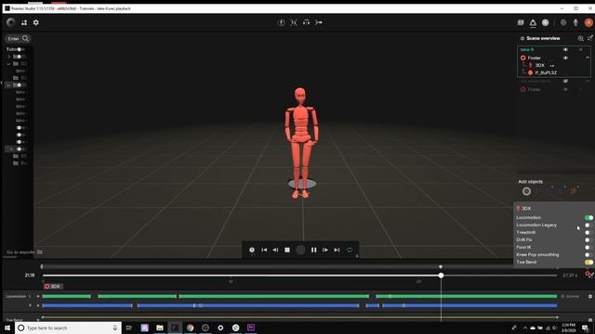Click the timeline playhead handle
The image size is (595, 334).
click(441, 276)
